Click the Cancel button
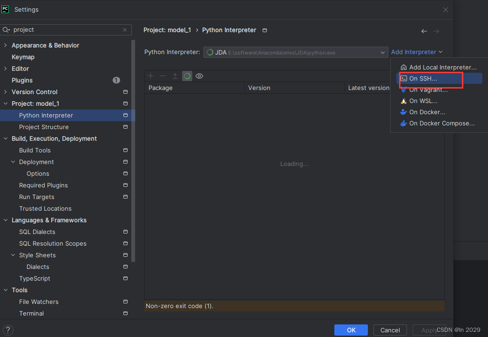 [x=390, y=330]
